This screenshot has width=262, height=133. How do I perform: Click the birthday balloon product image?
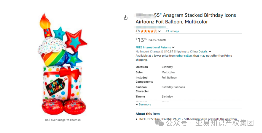coord(62,65)
